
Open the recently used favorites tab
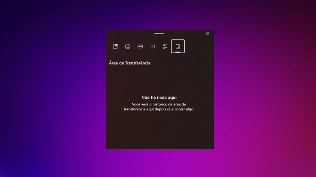pos(115,46)
